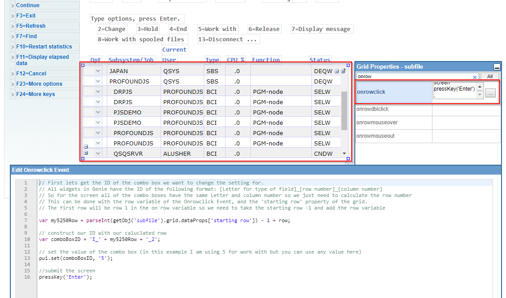Select F7=Find from the left function menu

click(x=27, y=36)
